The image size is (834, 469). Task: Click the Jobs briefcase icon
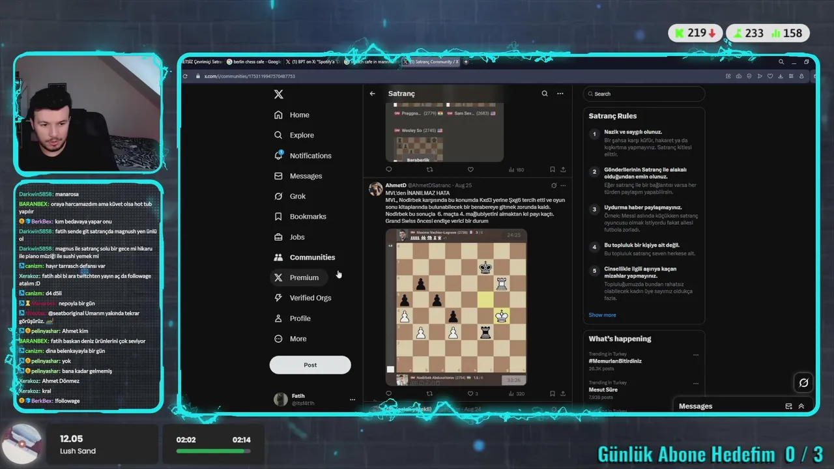278,237
